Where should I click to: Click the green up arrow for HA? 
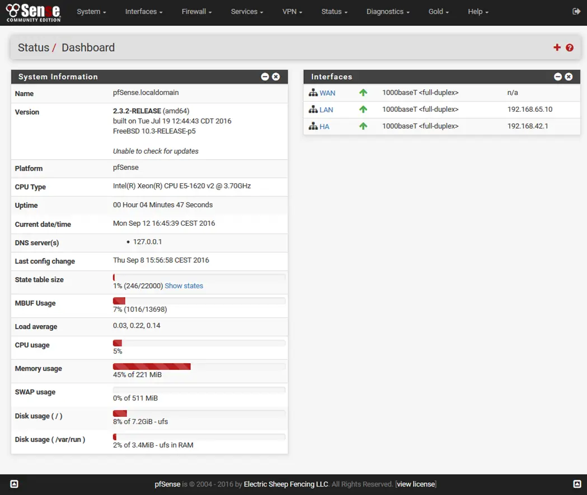coord(363,126)
